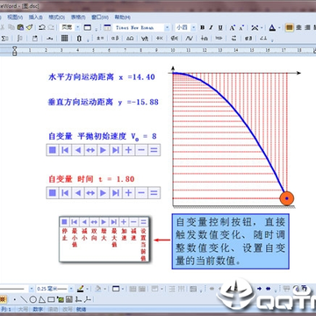Click the orange ball in the trajectory graph
Viewport: 316px width, 316px height.
(287, 198)
